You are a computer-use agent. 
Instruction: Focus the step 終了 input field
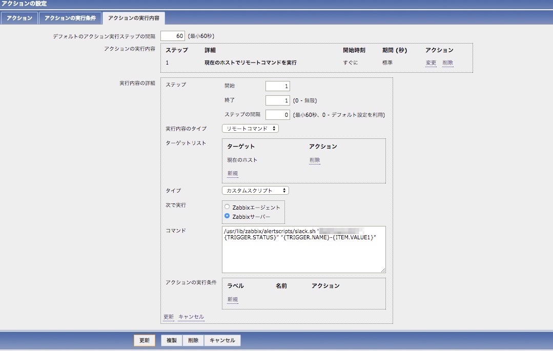278,100
